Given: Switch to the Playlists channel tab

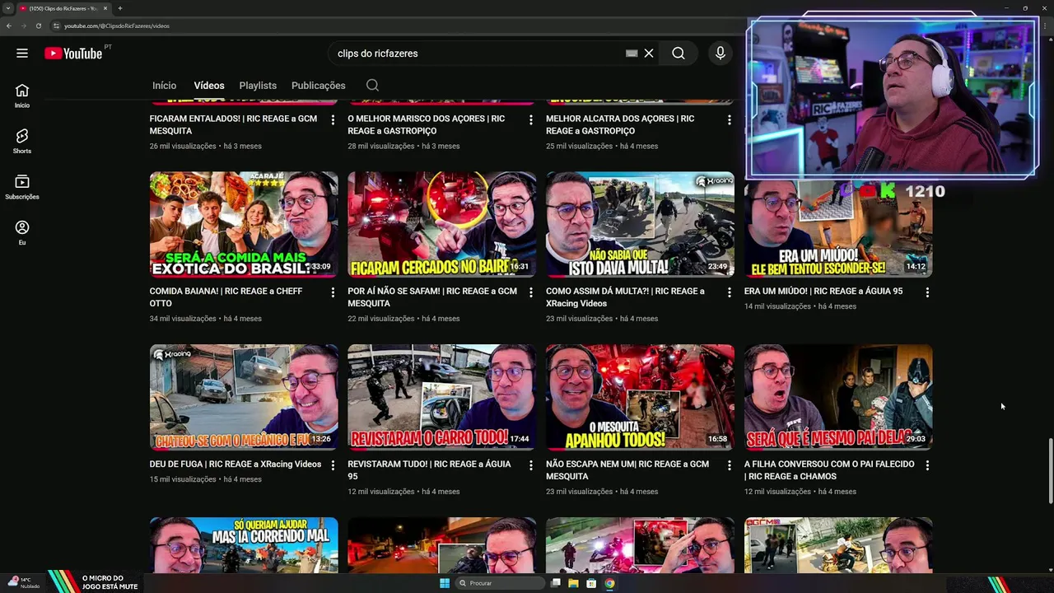Looking at the screenshot, I should (258, 86).
